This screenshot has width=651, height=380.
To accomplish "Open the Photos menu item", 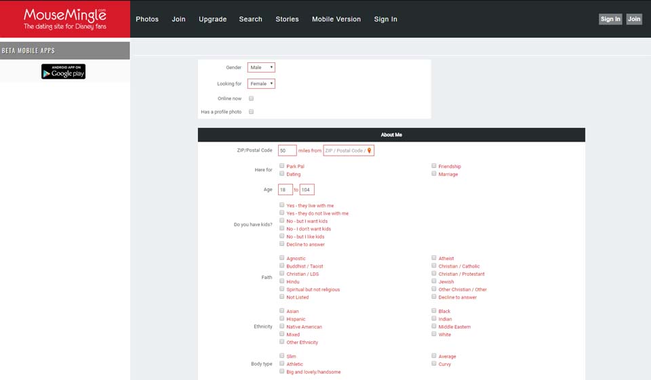I will [x=147, y=19].
